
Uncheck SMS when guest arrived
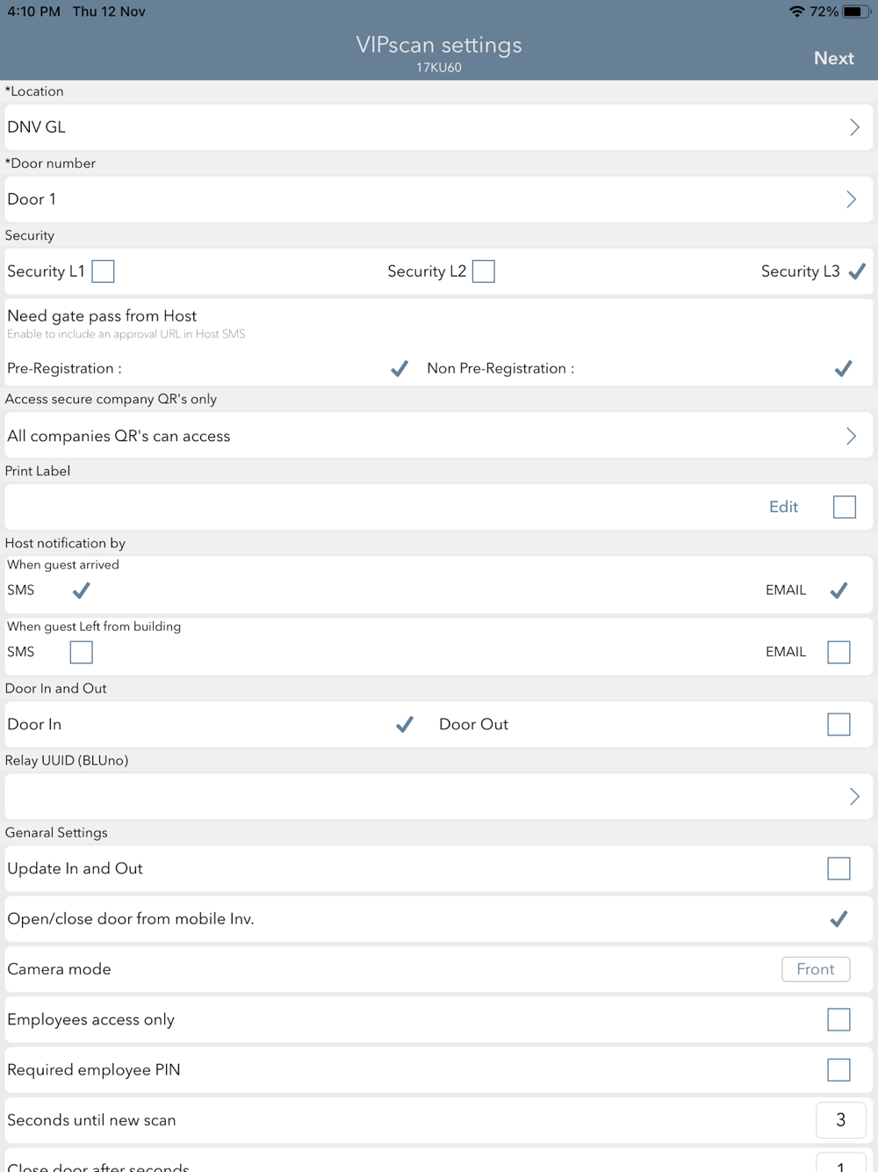tap(81, 590)
